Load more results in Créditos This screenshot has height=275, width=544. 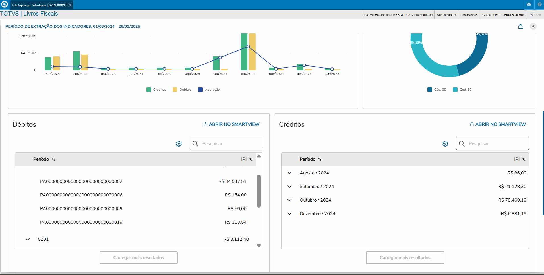[x=405, y=258]
